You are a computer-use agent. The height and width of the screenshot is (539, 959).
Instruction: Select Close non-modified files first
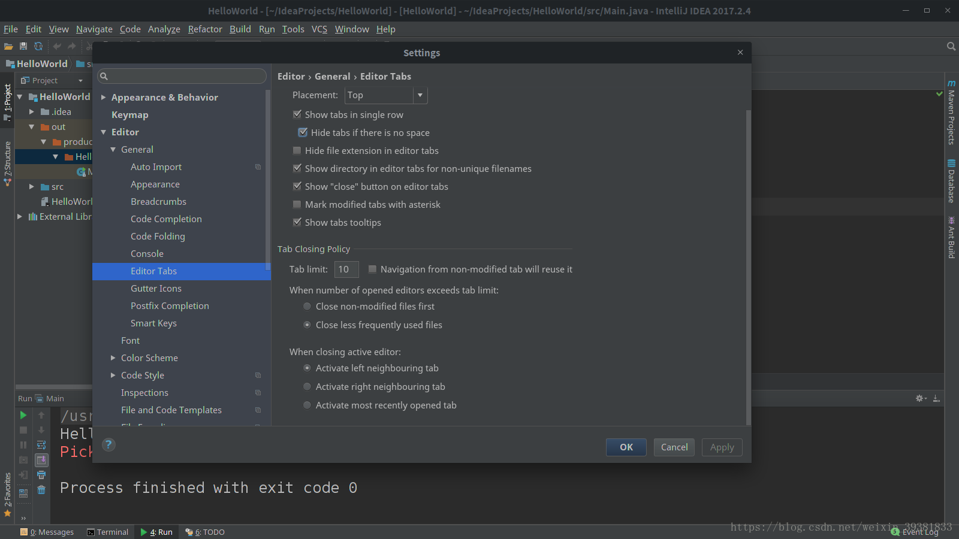[x=307, y=306]
